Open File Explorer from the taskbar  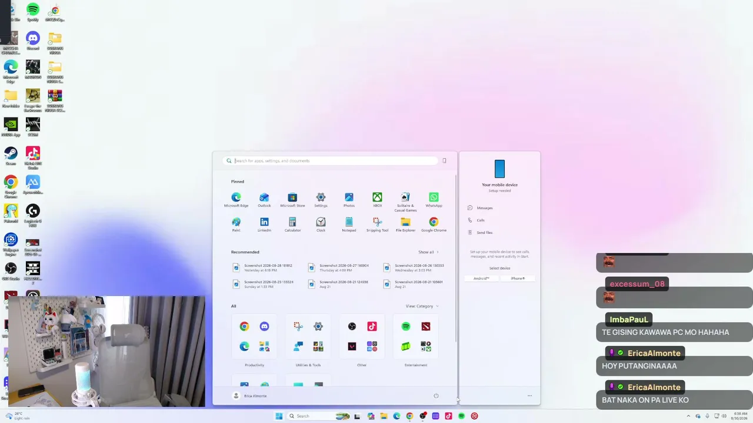click(x=384, y=416)
